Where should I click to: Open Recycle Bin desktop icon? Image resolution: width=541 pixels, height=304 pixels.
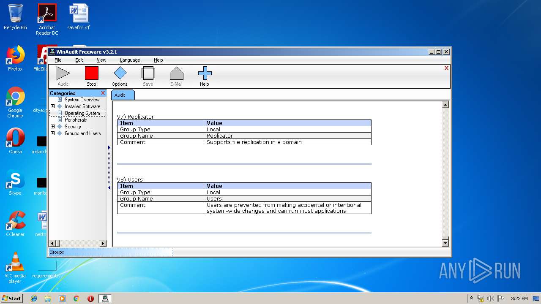15,17
